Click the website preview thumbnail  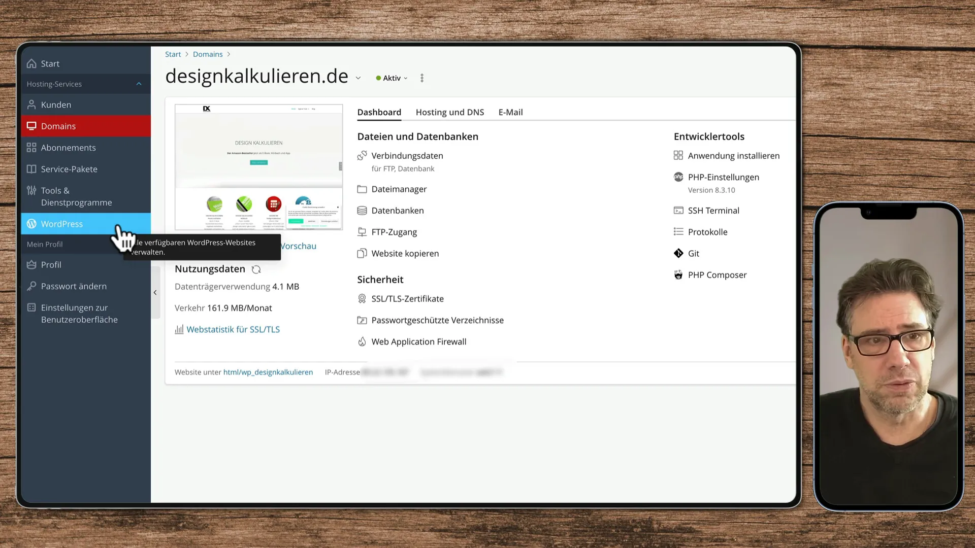point(258,167)
